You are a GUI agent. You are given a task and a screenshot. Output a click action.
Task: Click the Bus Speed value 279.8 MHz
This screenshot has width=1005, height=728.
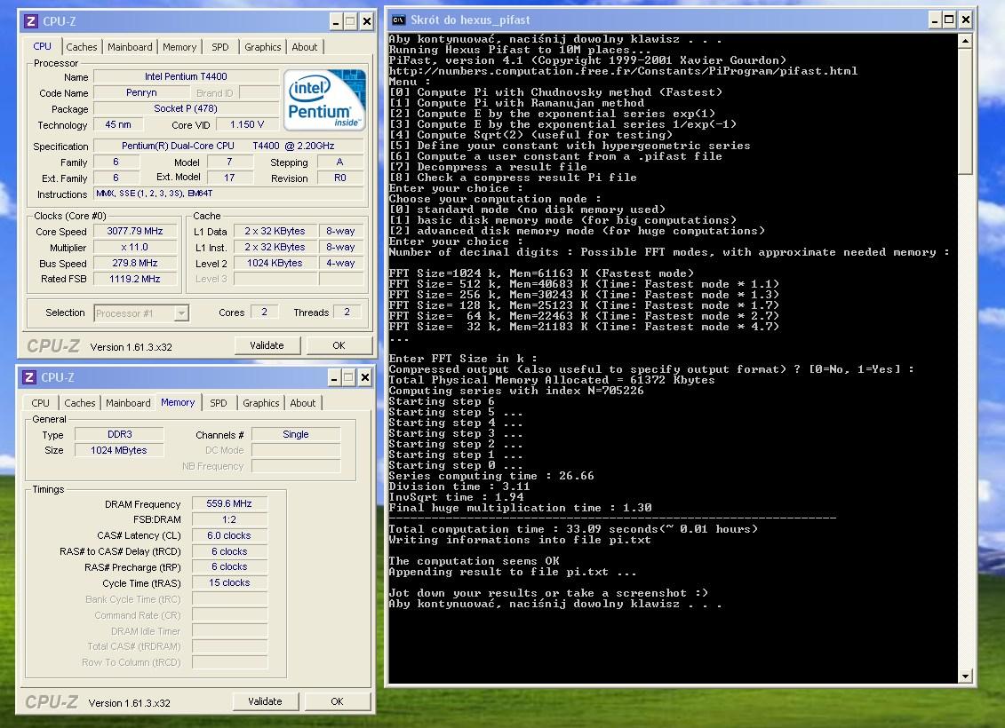[135, 263]
